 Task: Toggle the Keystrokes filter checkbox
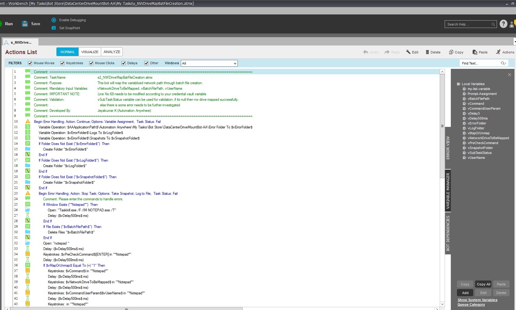pyautogui.click(x=62, y=63)
